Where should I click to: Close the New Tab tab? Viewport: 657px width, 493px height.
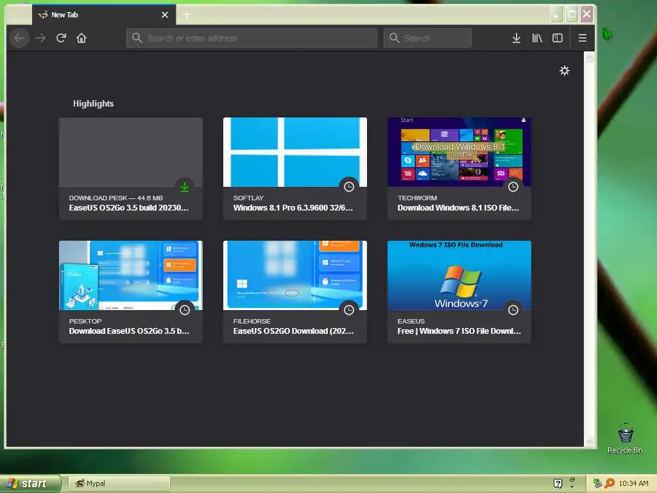[x=165, y=15]
